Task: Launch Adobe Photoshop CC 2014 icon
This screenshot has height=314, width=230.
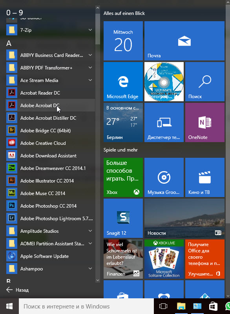Action: [12, 206]
